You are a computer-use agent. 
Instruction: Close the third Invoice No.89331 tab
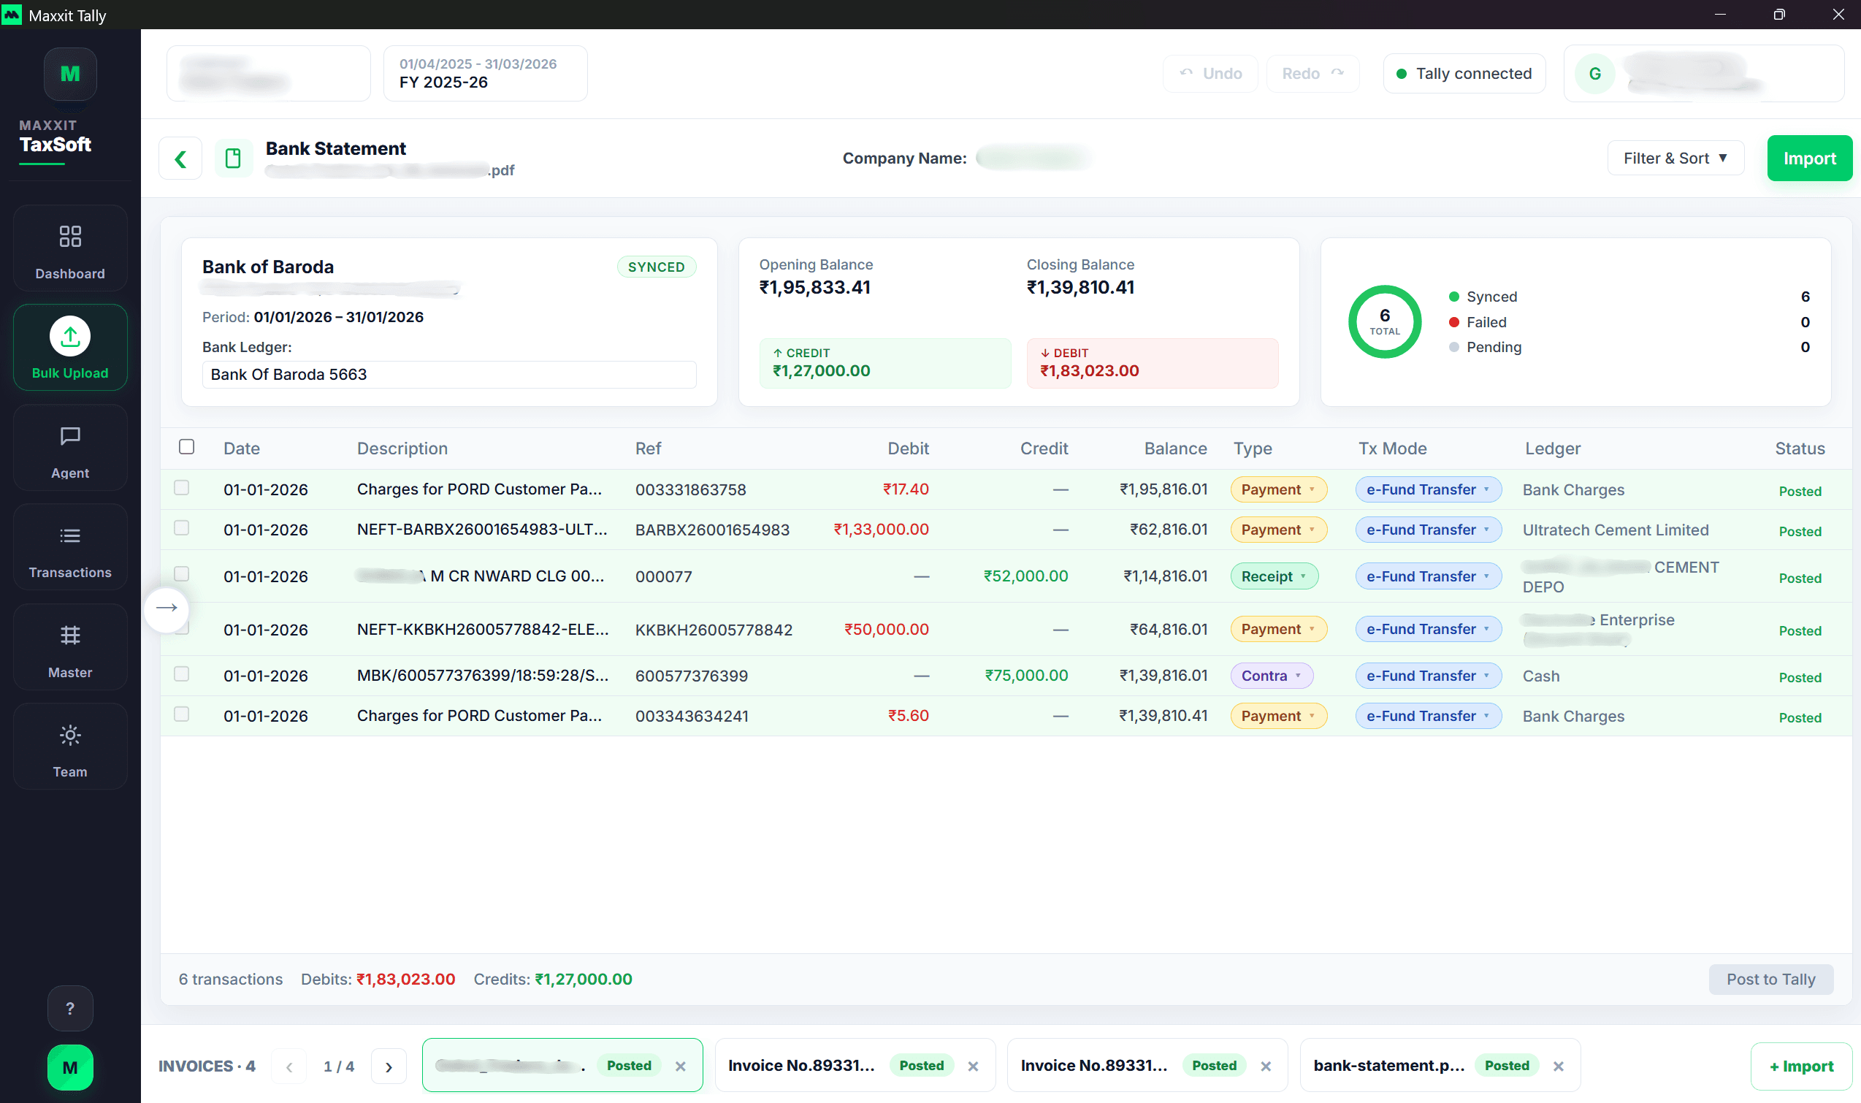[x=1266, y=1066]
